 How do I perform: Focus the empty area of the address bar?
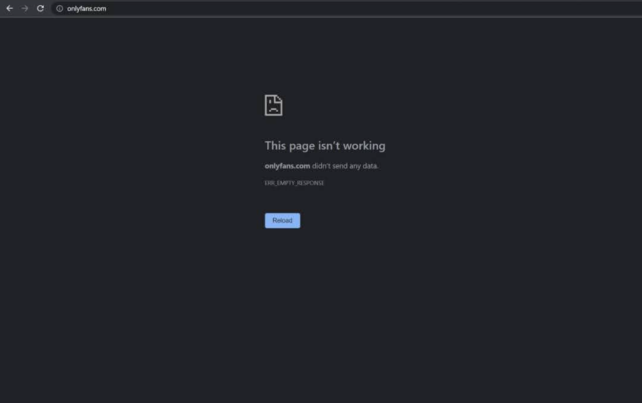point(352,8)
